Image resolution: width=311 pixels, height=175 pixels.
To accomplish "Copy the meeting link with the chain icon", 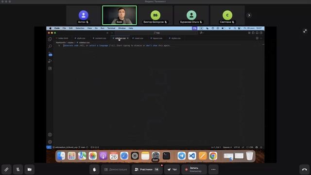I will click(x=6, y=170).
